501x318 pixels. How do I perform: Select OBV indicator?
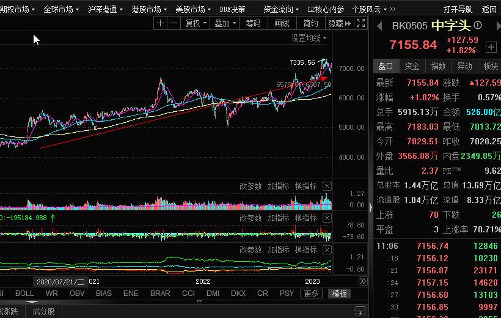(x=77, y=294)
